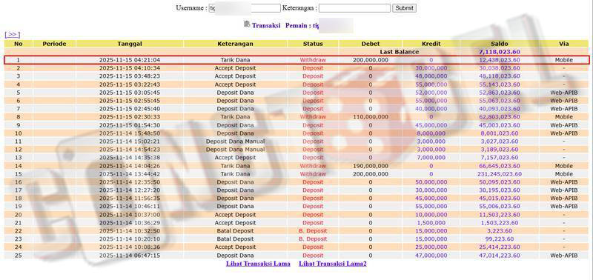Open the >> next page link
The image size is (593, 280).
pyautogui.click(x=12, y=35)
